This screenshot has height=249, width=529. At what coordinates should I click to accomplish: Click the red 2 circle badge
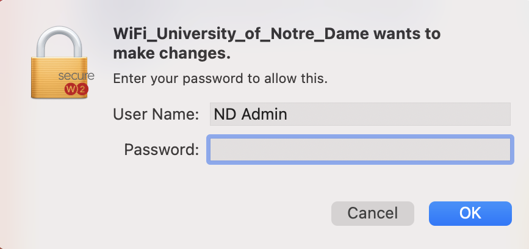coord(82,90)
